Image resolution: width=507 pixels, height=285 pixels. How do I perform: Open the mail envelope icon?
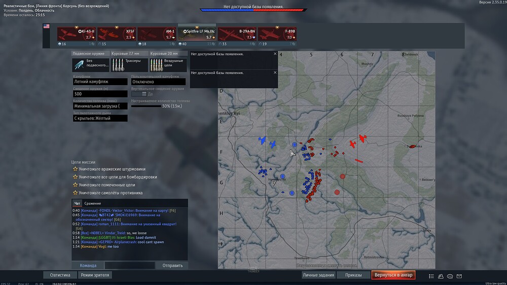click(459, 276)
